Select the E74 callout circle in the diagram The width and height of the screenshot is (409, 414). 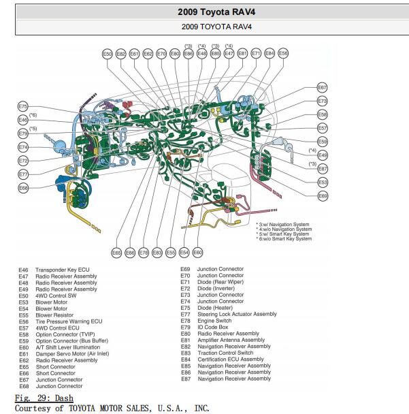[23, 147]
